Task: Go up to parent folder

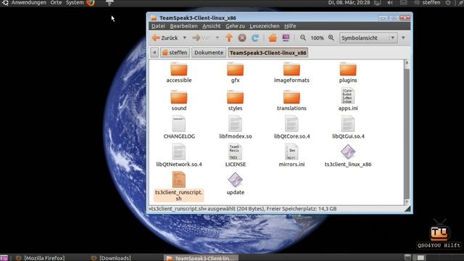Action: click(229, 38)
